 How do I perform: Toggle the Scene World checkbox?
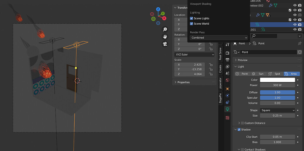point(191,24)
